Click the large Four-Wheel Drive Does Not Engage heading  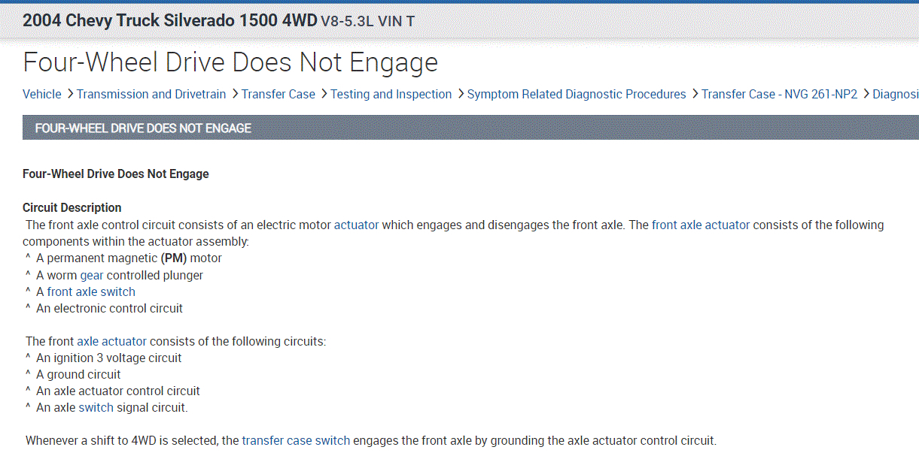[230, 62]
